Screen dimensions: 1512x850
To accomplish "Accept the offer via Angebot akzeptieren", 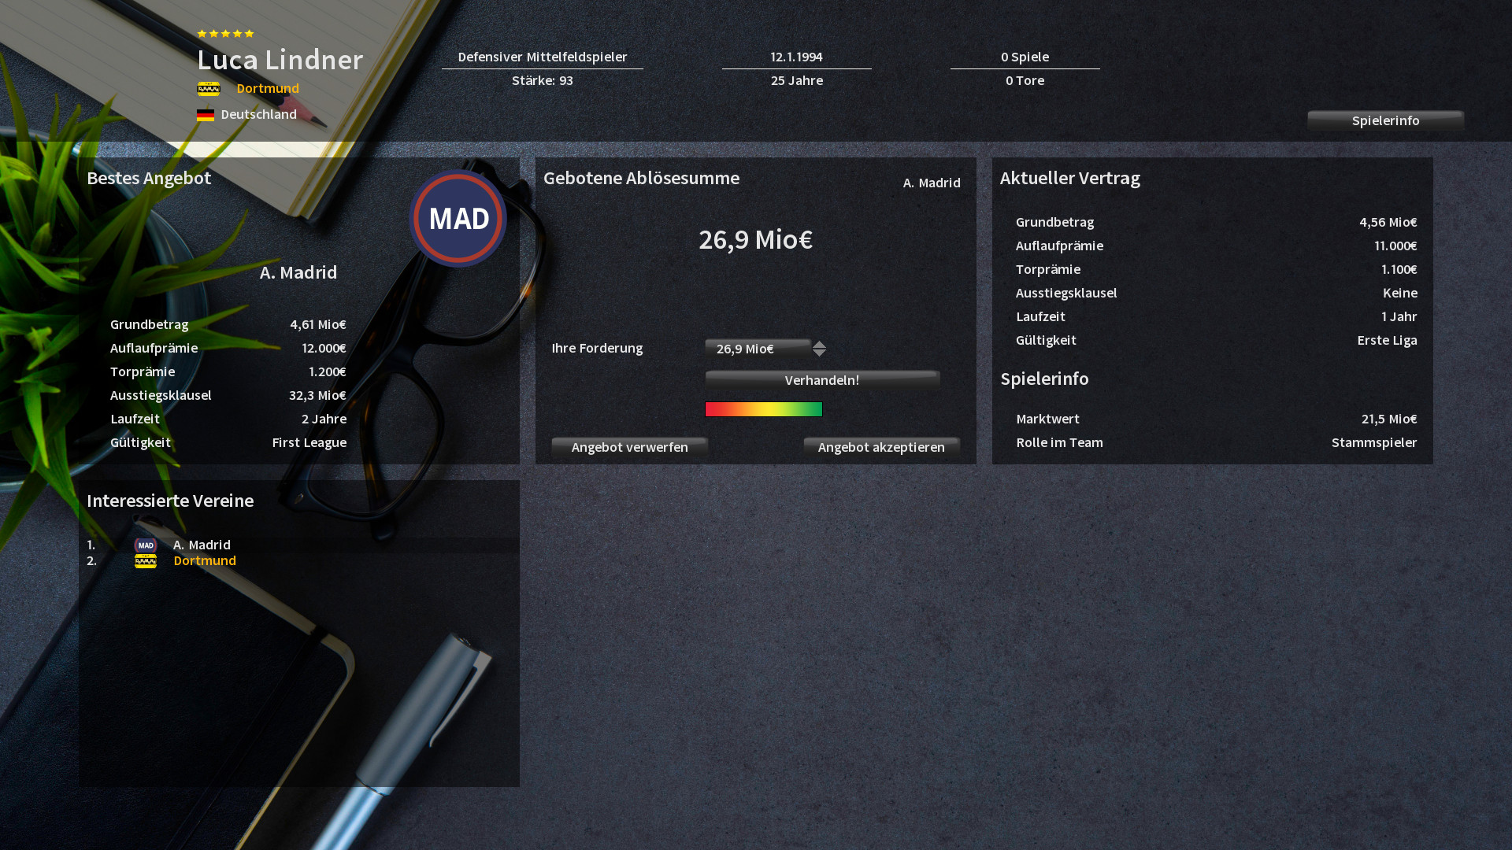I will [881, 447].
